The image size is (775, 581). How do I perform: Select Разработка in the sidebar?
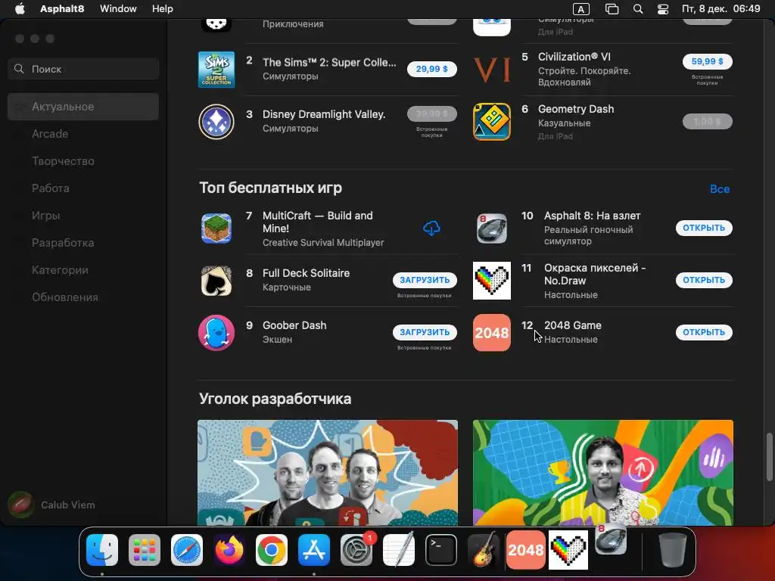(83, 243)
